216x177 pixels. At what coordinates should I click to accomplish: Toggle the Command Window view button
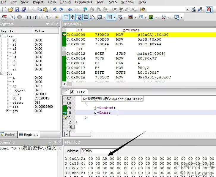(x=66, y=17)
